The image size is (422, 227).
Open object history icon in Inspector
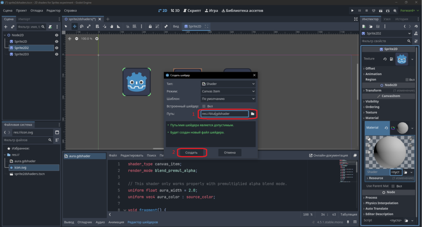pyautogui.click(x=416, y=26)
